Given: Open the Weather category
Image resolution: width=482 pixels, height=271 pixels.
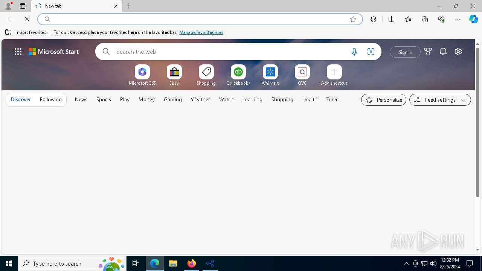Looking at the screenshot, I should (x=200, y=99).
